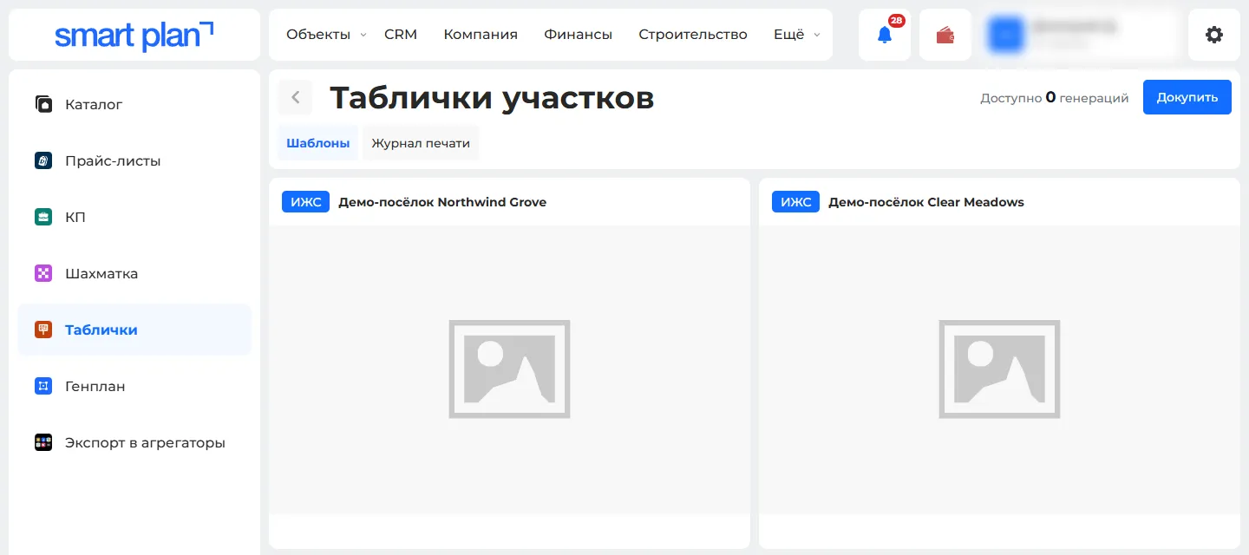
Task: Click notification badge 28
Action: [x=896, y=20]
